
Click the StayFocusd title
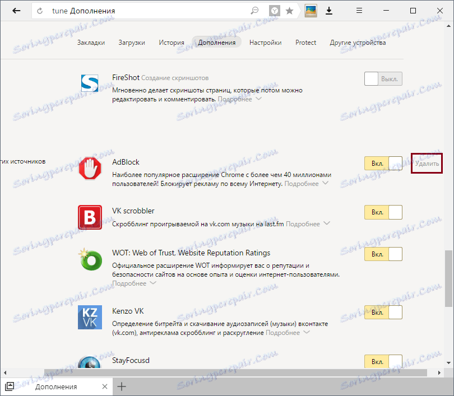(131, 360)
